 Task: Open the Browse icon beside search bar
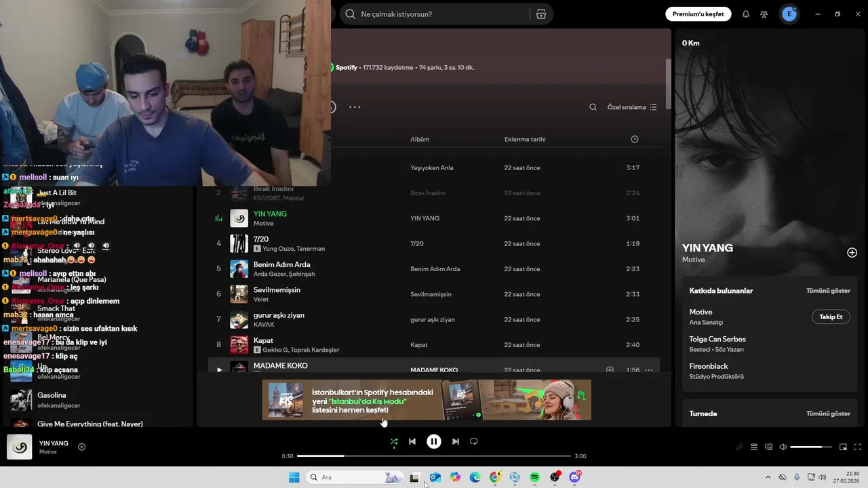[540, 14]
